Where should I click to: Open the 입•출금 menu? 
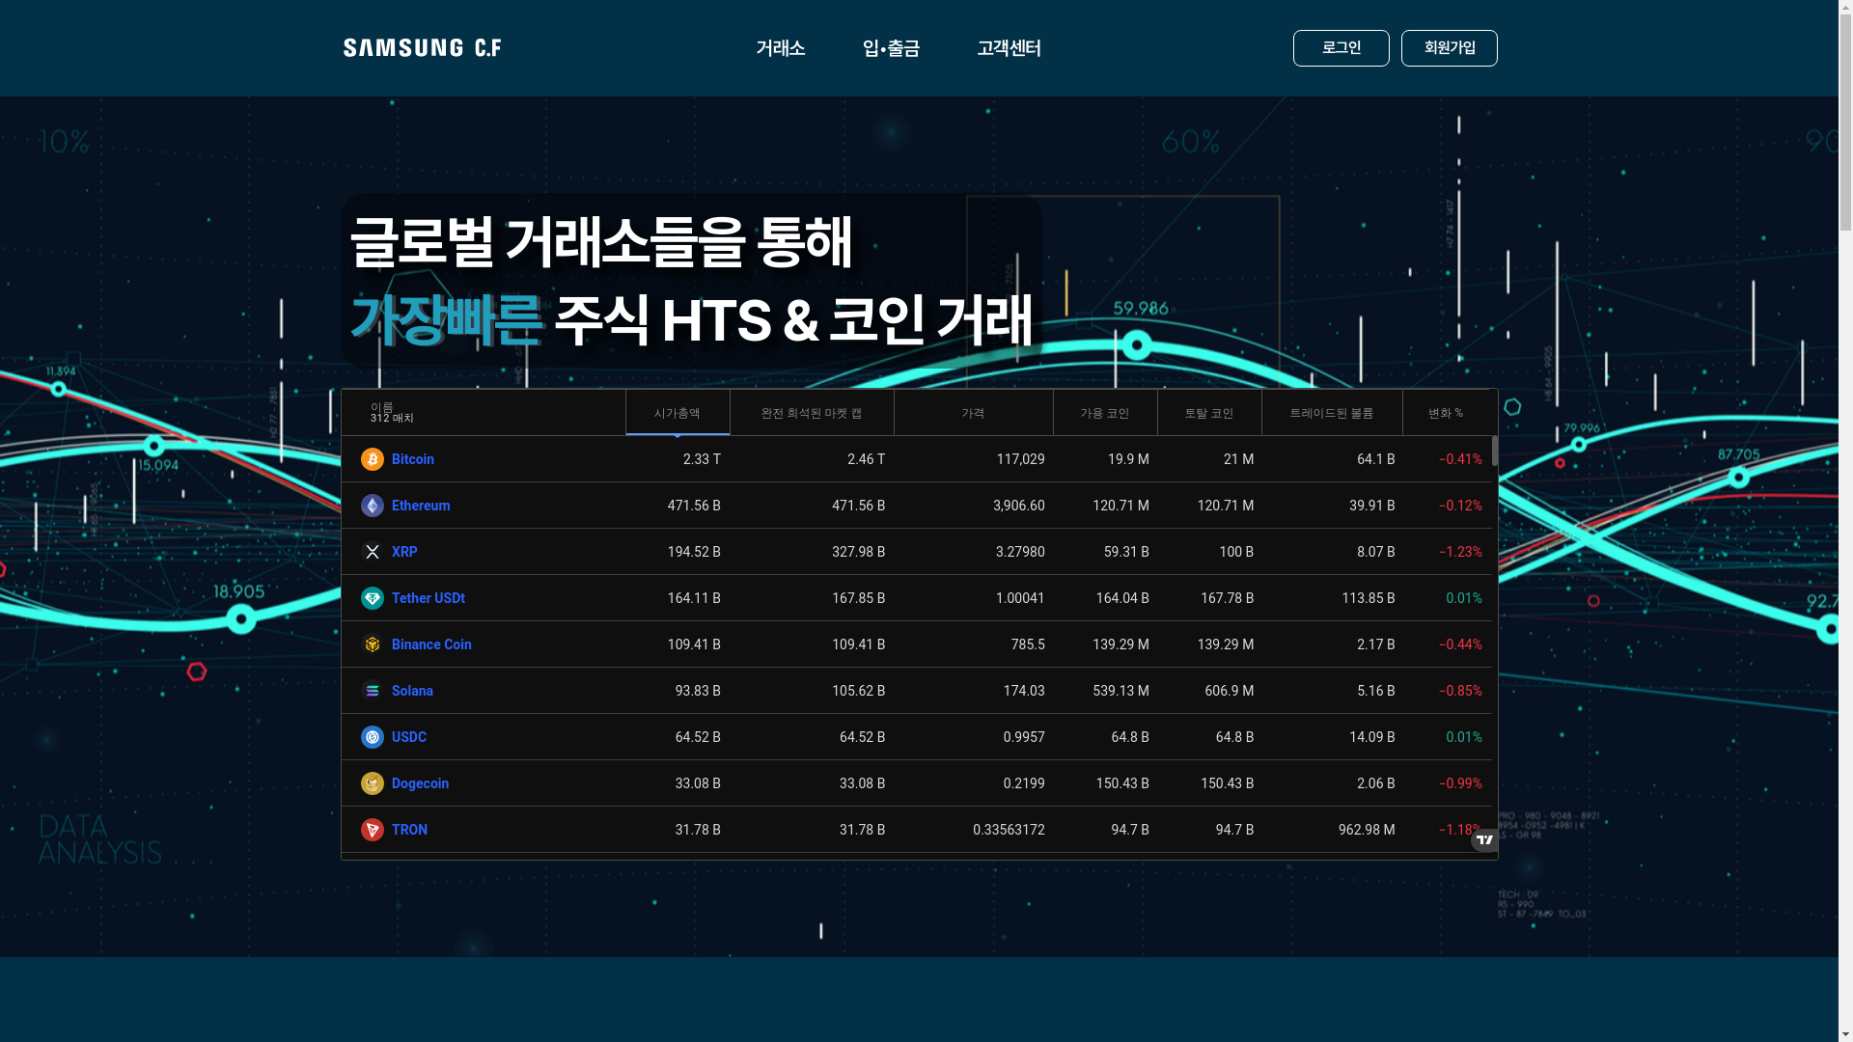tap(891, 48)
